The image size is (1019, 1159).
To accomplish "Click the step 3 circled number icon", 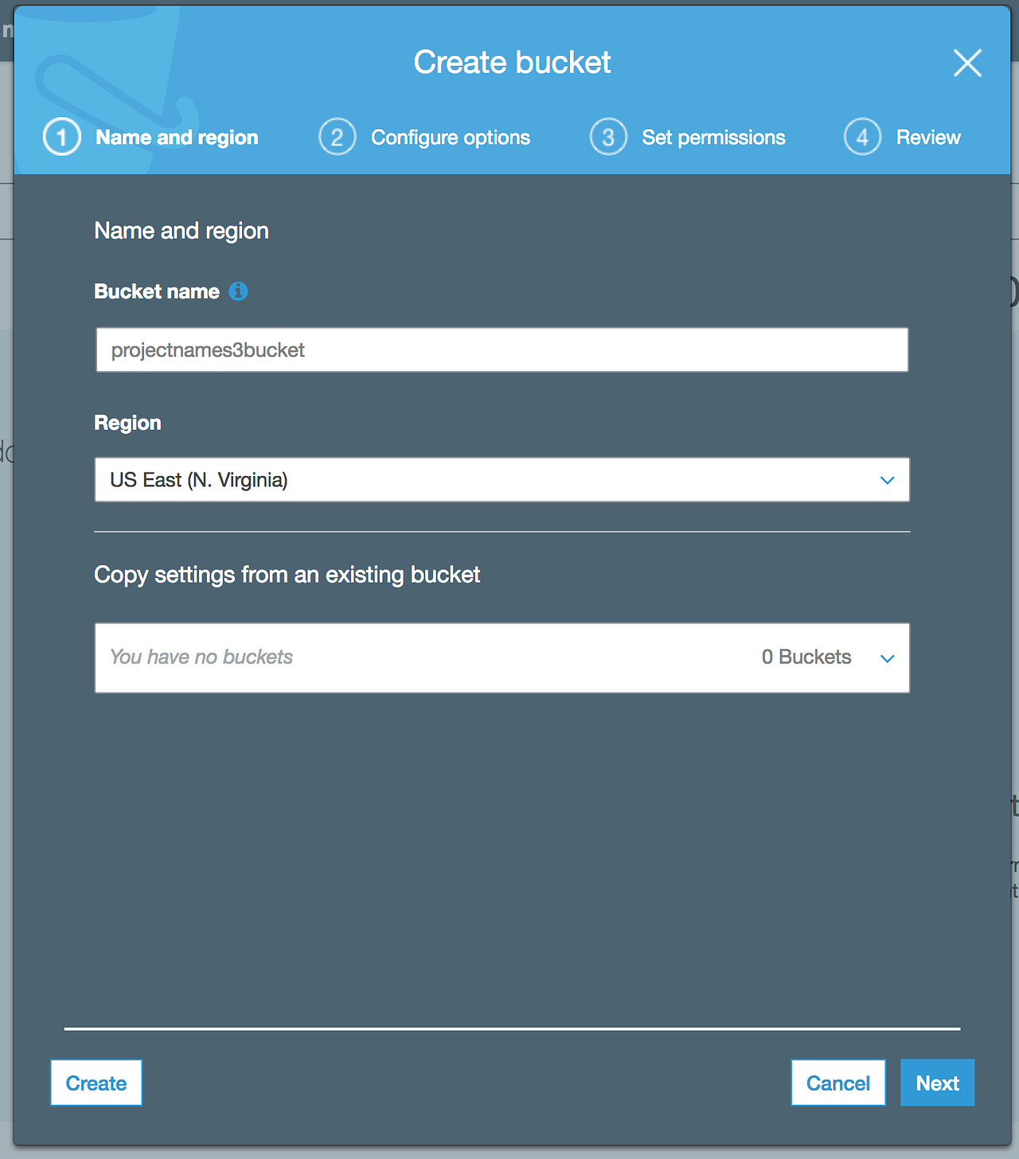I will (608, 136).
